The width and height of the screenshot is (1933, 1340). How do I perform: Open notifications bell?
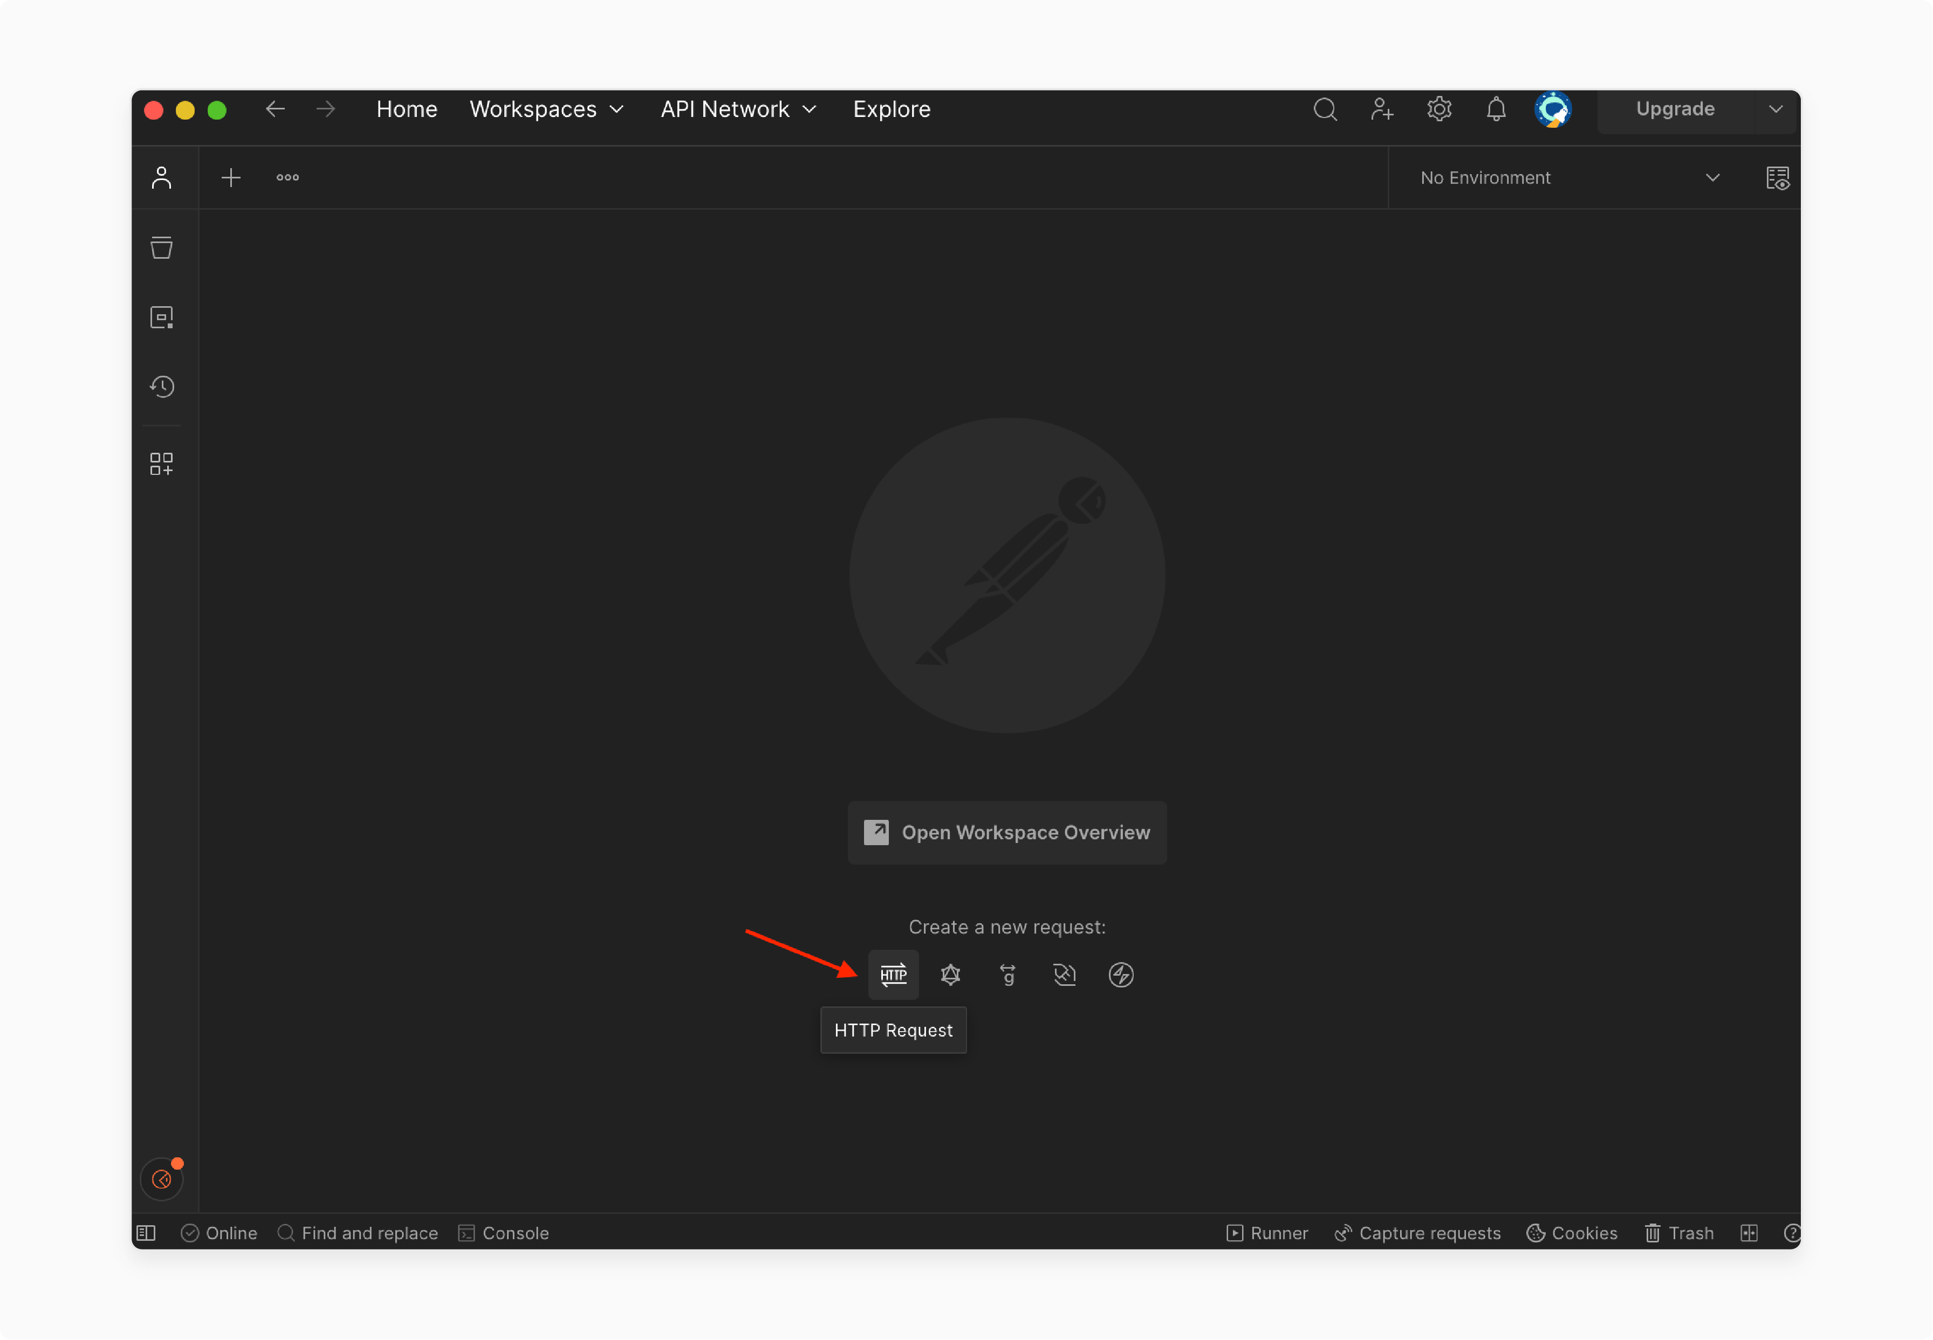(x=1496, y=109)
